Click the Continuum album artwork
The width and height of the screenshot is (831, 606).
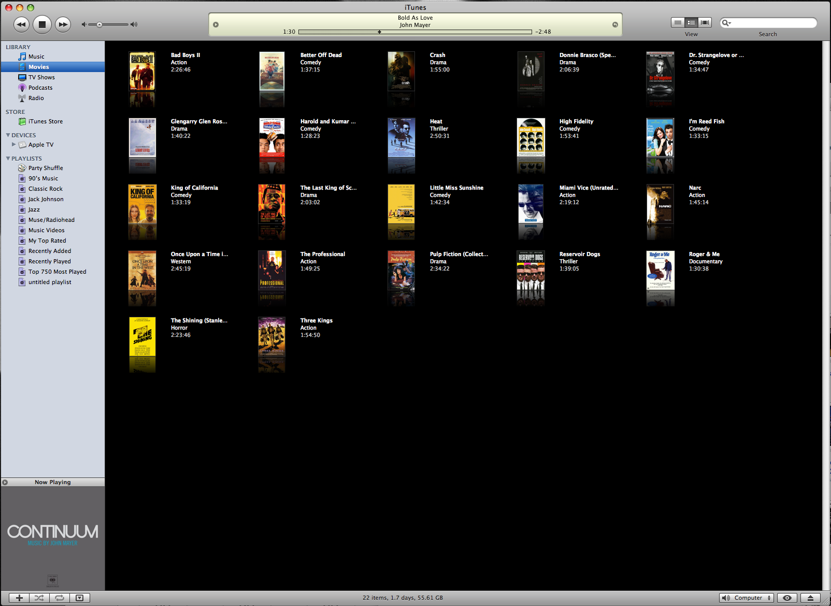(x=53, y=538)
